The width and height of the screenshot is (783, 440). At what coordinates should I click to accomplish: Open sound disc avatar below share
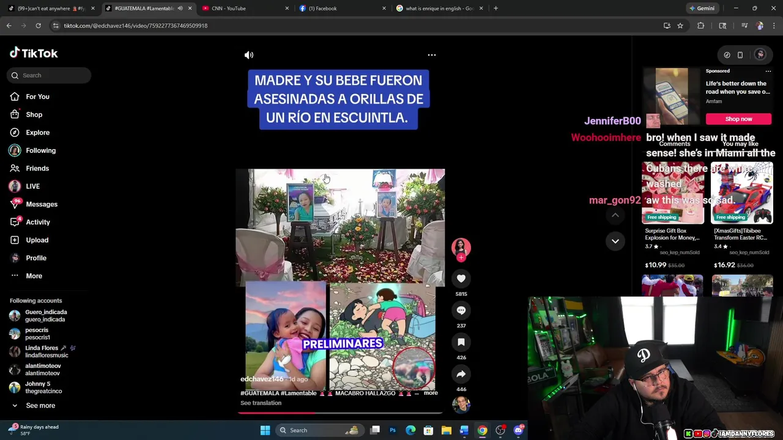tap(461, 404)
